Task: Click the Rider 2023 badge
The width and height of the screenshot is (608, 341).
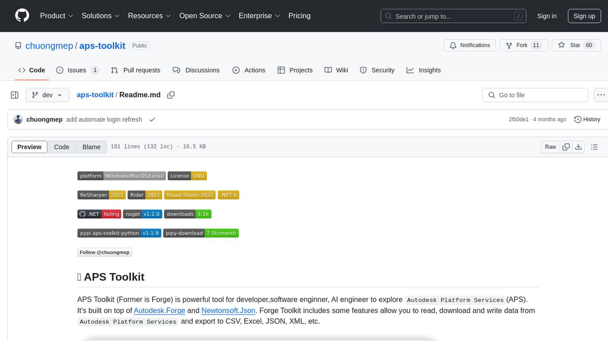Action: 145,195
